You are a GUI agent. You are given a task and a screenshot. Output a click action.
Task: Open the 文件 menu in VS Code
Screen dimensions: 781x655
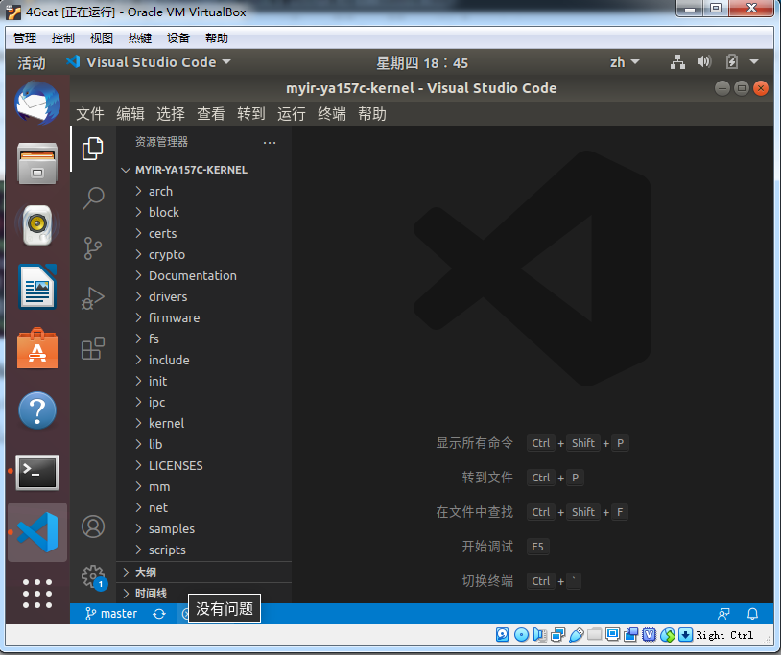click(x=90, y=114)
